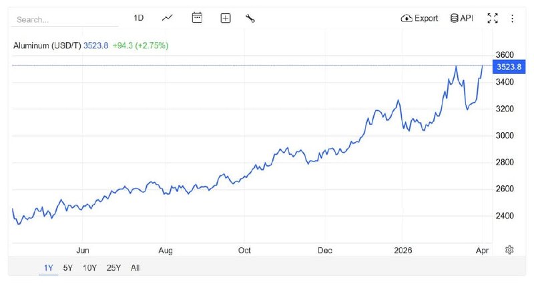Viewport: 534px width, 290px height.
Task: Click the +94.3 (+2.75%) change value
Action: coord(140,45)
